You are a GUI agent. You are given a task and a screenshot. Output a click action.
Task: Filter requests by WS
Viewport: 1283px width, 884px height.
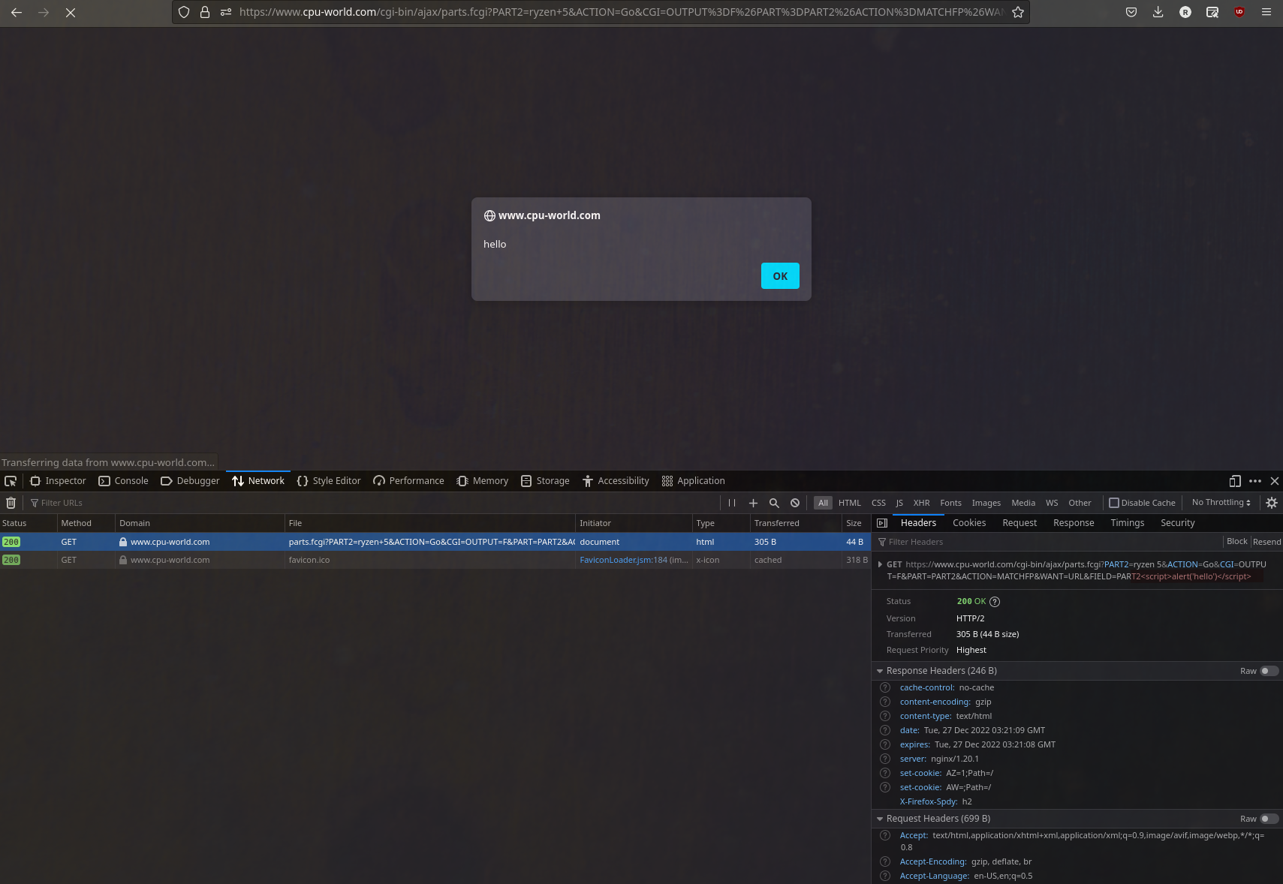[1052, 503]
